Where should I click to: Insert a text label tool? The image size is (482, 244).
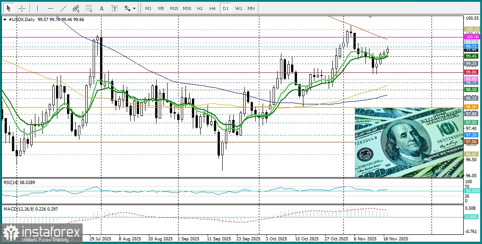point(114,8)
